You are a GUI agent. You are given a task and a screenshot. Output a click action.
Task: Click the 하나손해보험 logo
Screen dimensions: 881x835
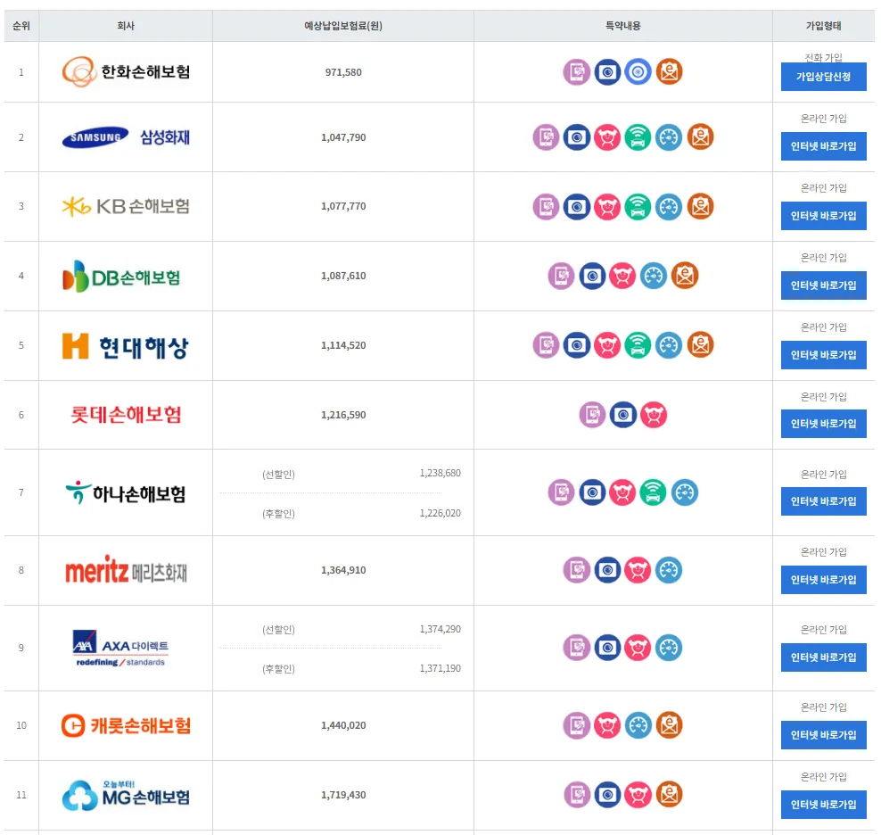click(126, 493)
